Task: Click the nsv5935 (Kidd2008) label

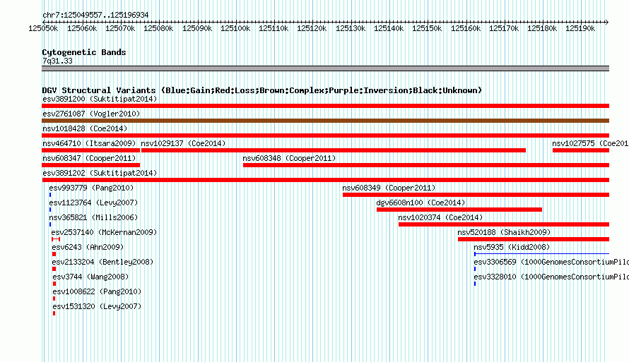Action: click(x=512, y=247)
